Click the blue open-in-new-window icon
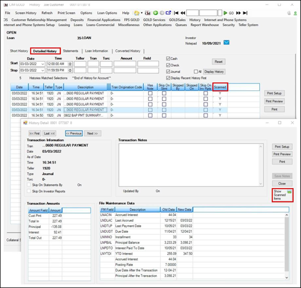Screen dimensions: 301x288 [169, 13]
